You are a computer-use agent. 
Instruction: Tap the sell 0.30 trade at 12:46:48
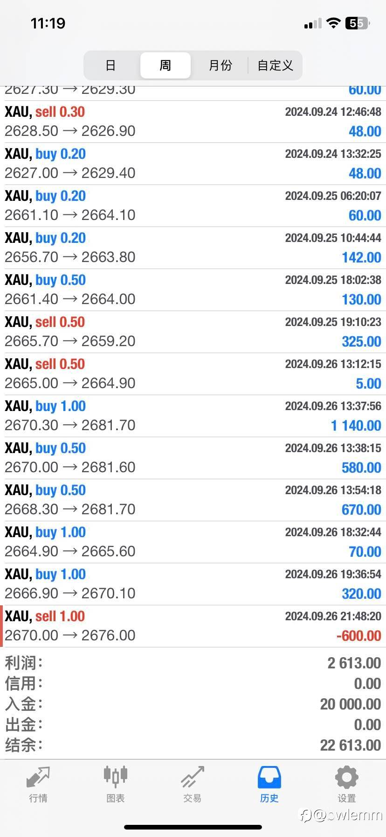pos(193,121)
